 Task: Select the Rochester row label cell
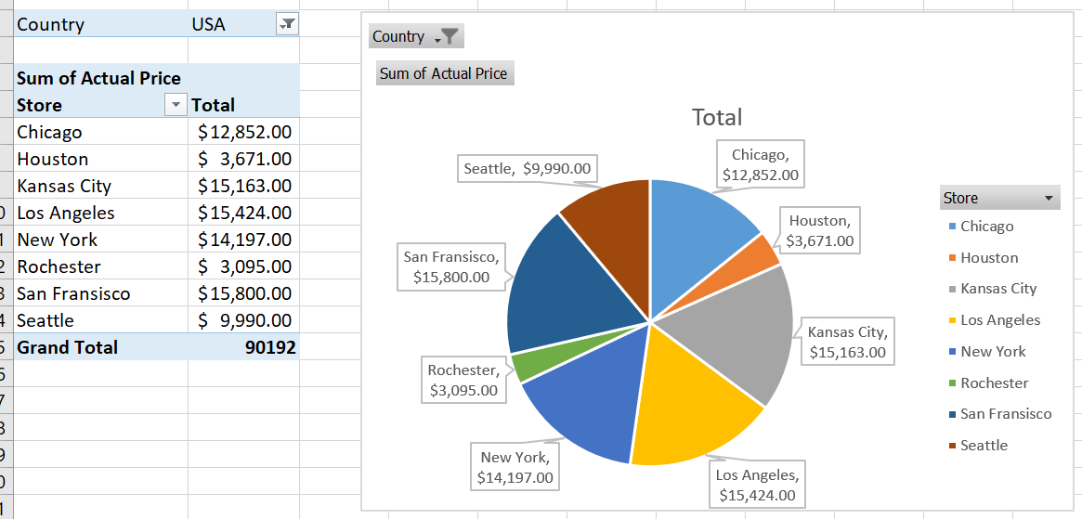[100, 266]
